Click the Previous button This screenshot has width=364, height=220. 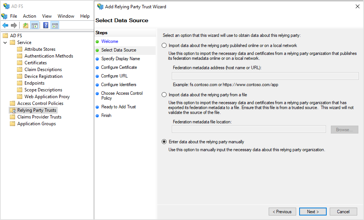tap(282, 211)
